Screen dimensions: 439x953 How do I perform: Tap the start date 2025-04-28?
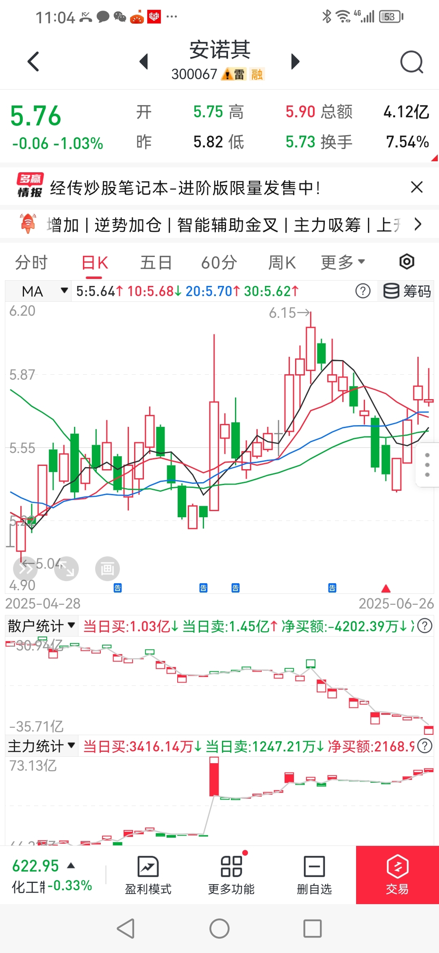[x=43, y=604]
